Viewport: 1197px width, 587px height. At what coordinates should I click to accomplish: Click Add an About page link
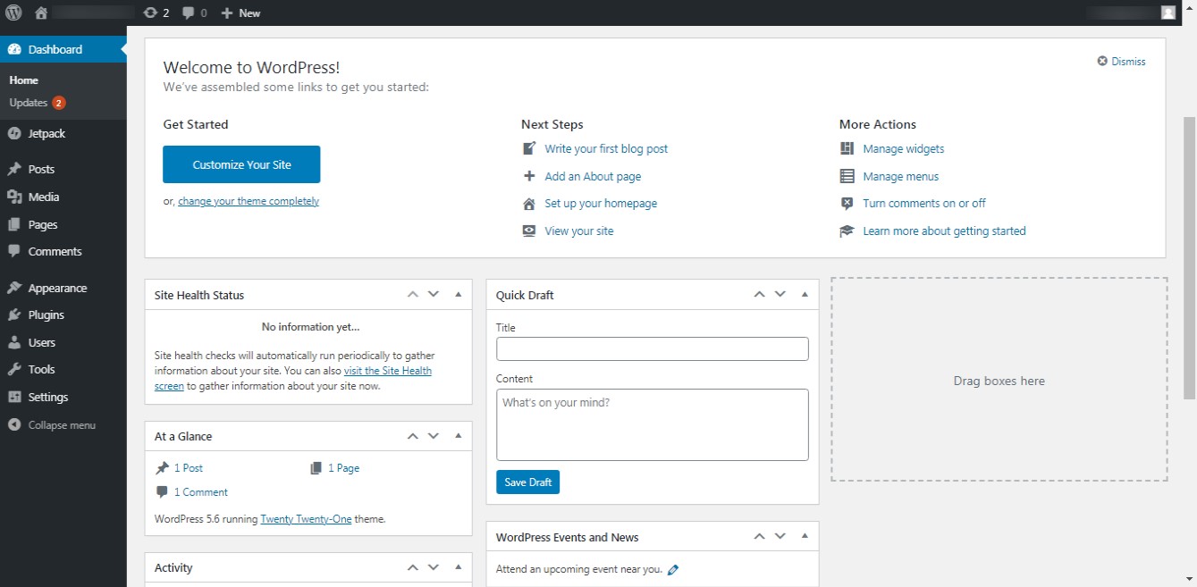593,176
